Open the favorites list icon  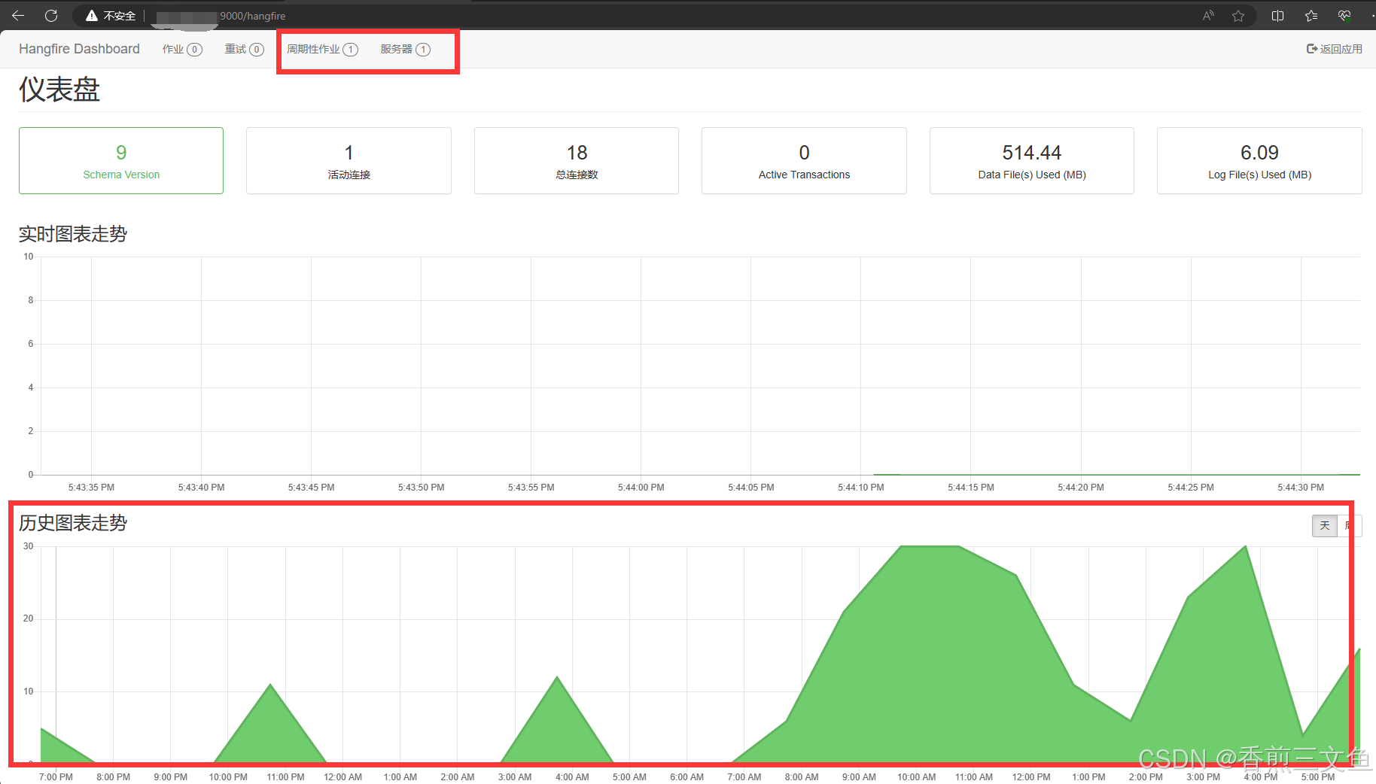pyautogui.click(x=1311, y=16)
